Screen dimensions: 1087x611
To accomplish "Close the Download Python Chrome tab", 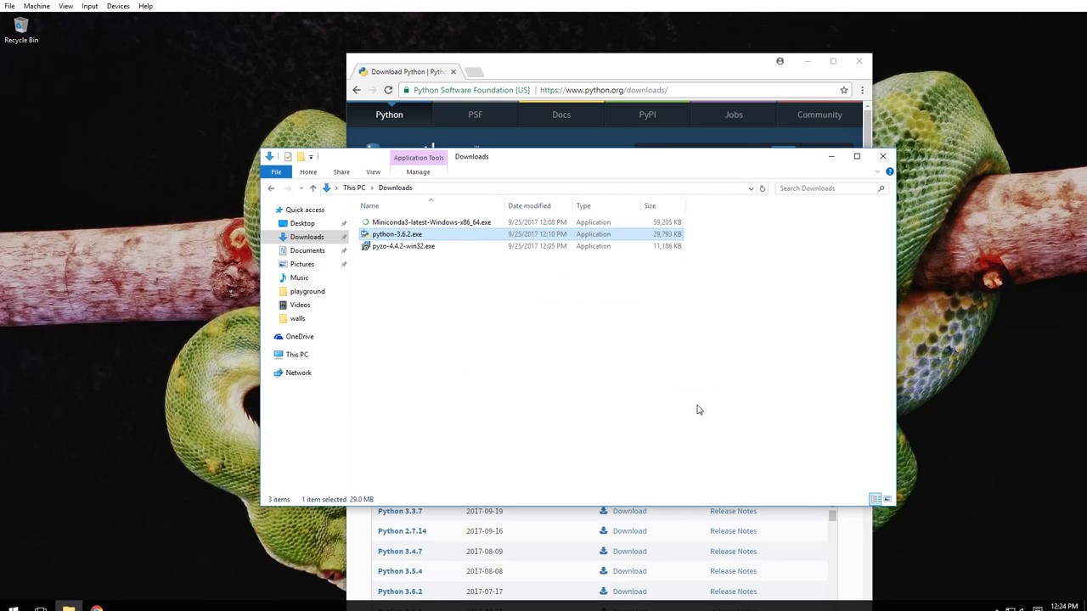I will click(453, 71).
